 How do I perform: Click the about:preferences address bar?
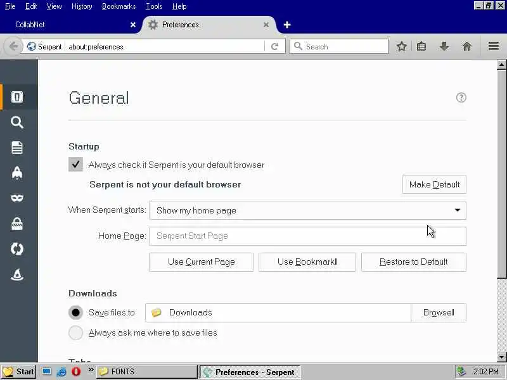[x=165, y=47]
